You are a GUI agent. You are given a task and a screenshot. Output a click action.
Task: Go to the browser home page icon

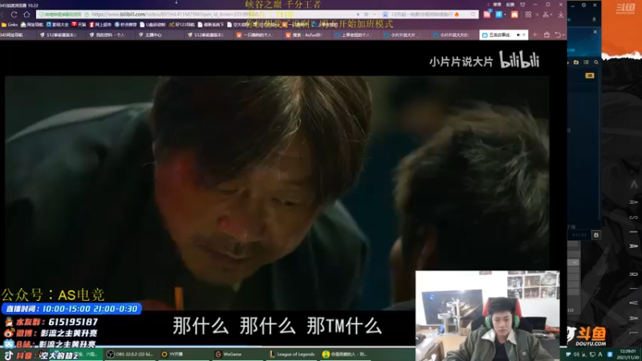tap(26, 14)
